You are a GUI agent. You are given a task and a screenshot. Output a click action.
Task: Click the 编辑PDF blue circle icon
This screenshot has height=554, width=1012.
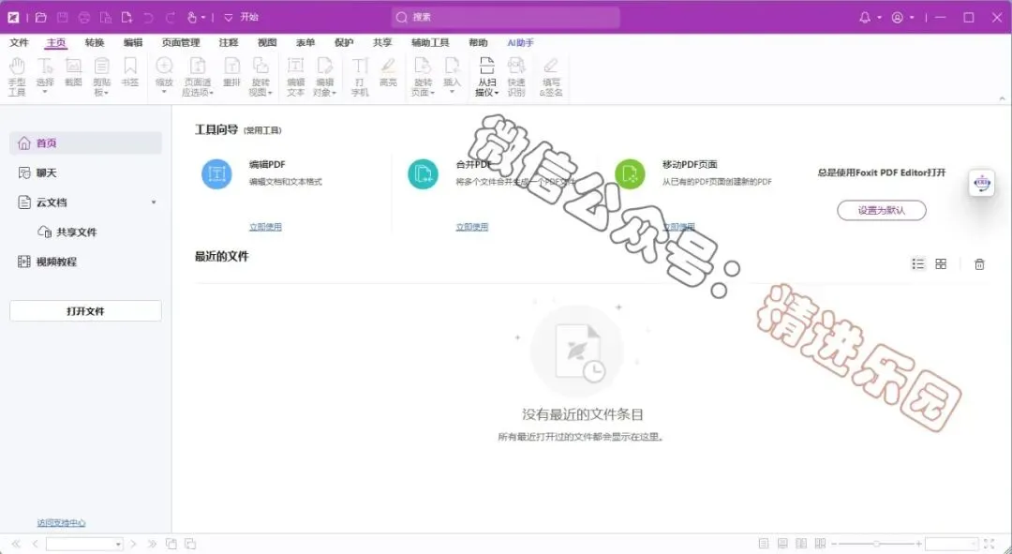pos(216,173)
